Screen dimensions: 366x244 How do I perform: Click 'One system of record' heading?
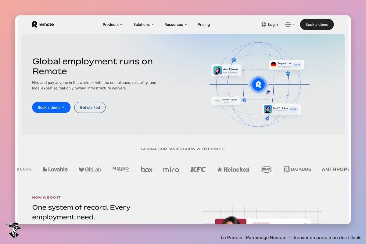[81, 212]
